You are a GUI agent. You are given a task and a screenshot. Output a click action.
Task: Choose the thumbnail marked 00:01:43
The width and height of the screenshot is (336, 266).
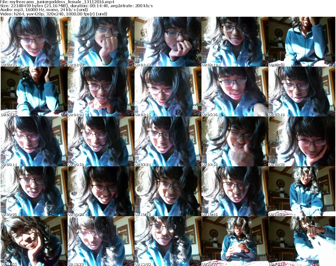[168, 42]
